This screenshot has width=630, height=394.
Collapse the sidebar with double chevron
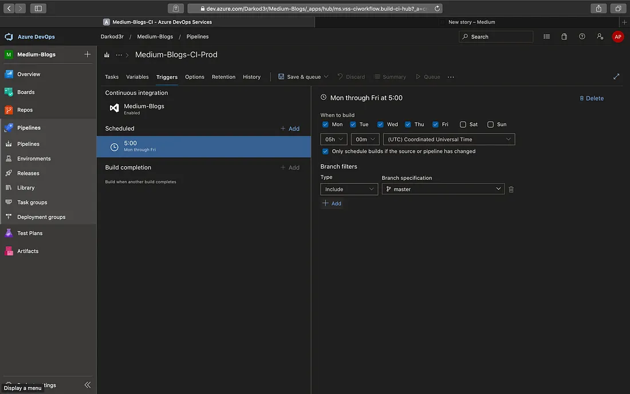pyautogui.click(x=88, y=385)
